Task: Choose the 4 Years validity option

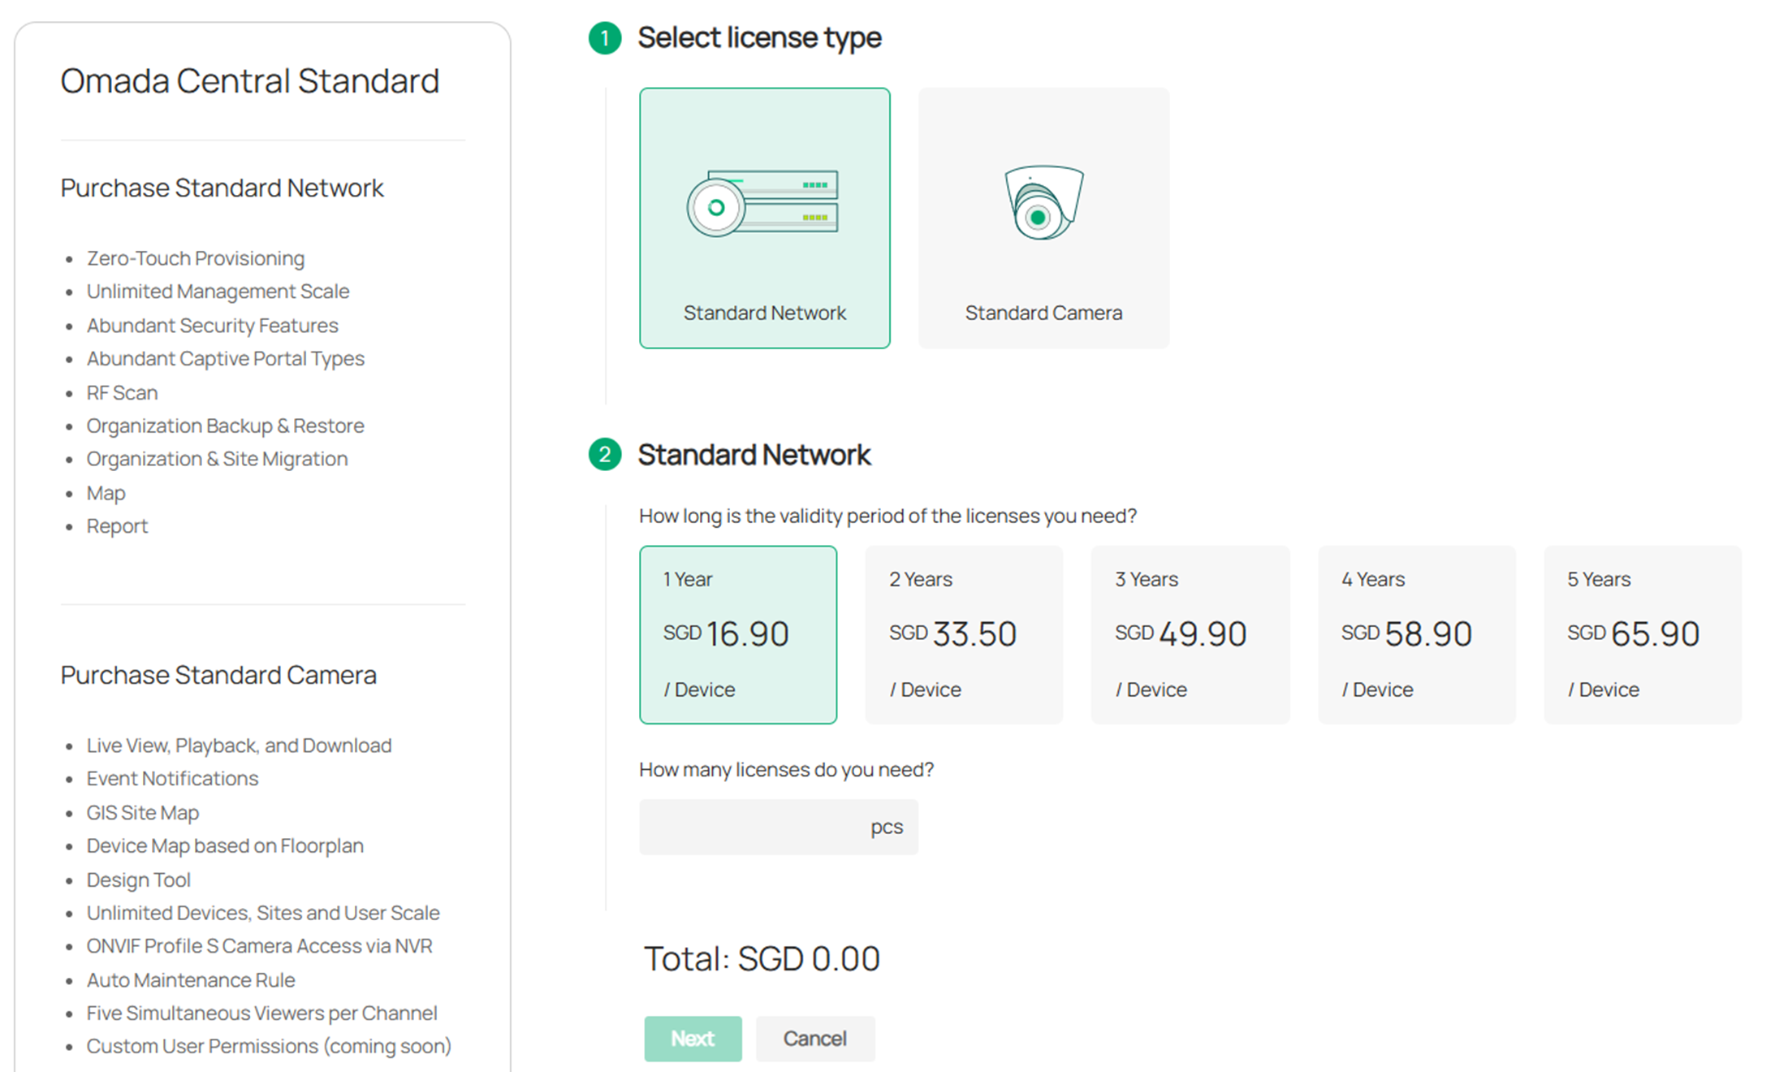Action: [x=1416, y=634]
